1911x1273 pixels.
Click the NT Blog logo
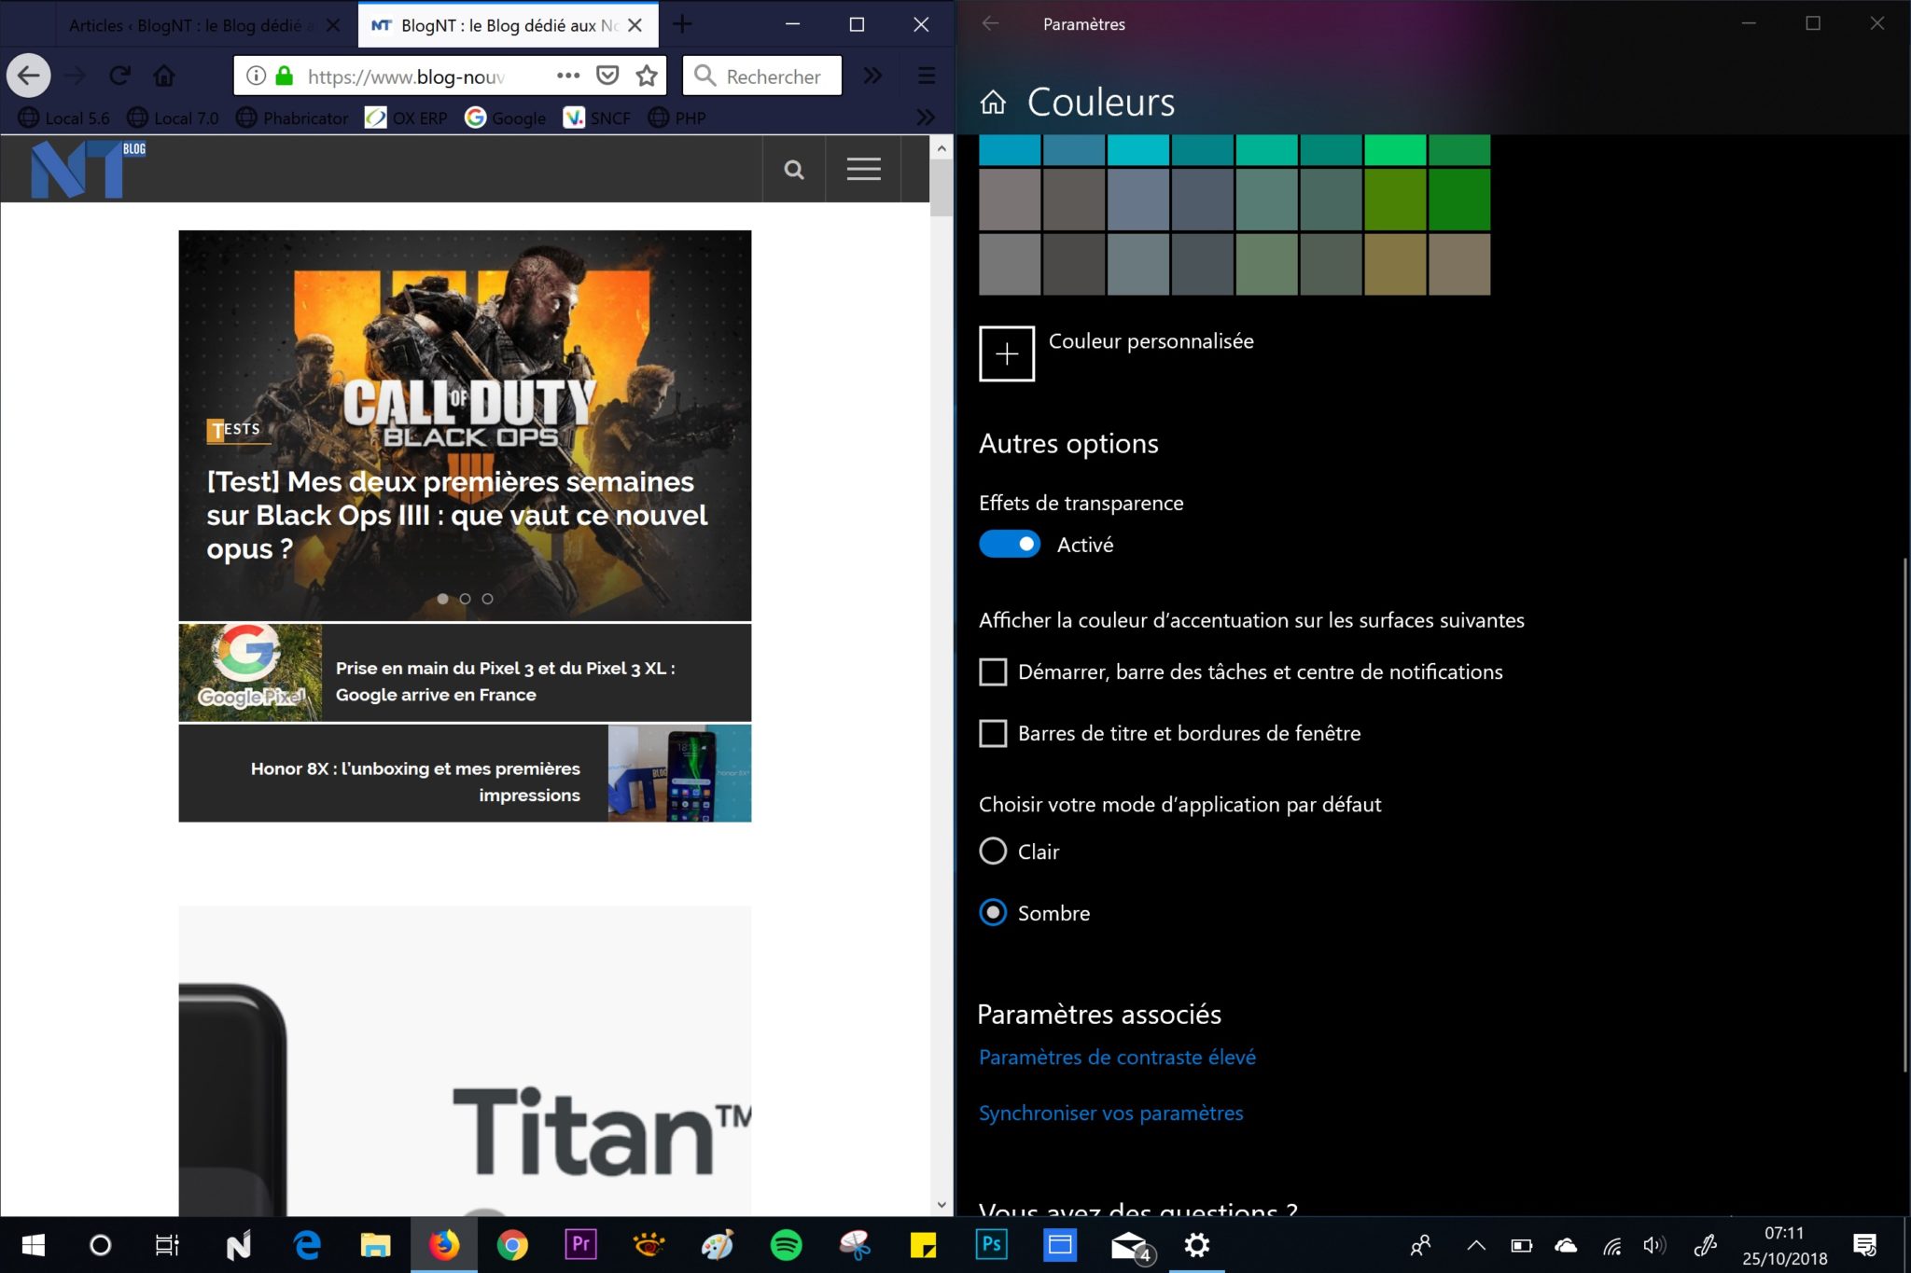pyautogui.click(x=88, y=169)
